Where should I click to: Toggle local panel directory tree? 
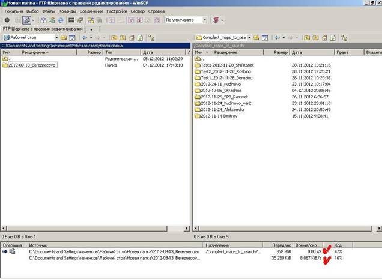(x=151, y=38)
